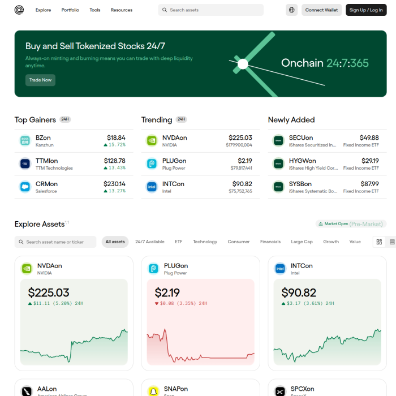
Task: Click the magnifier in asset name search
Action: (x=21, y=242)
